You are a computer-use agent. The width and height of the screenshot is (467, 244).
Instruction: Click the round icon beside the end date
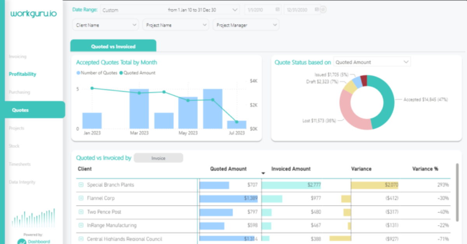(323, 9)
